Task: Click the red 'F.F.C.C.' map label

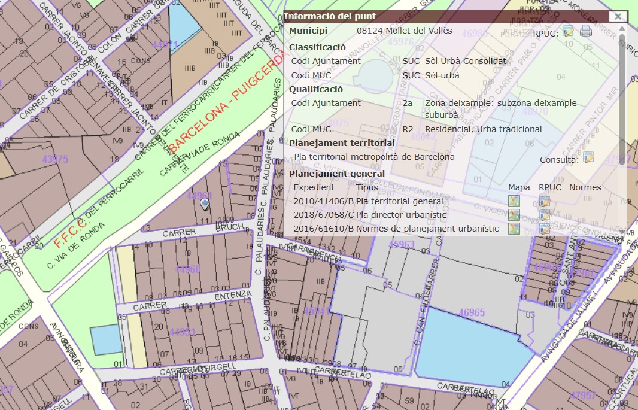Action: 71,233
